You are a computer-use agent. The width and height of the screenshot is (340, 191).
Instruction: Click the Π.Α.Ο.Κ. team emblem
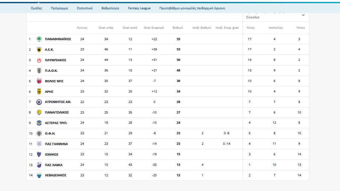[39, 70]
